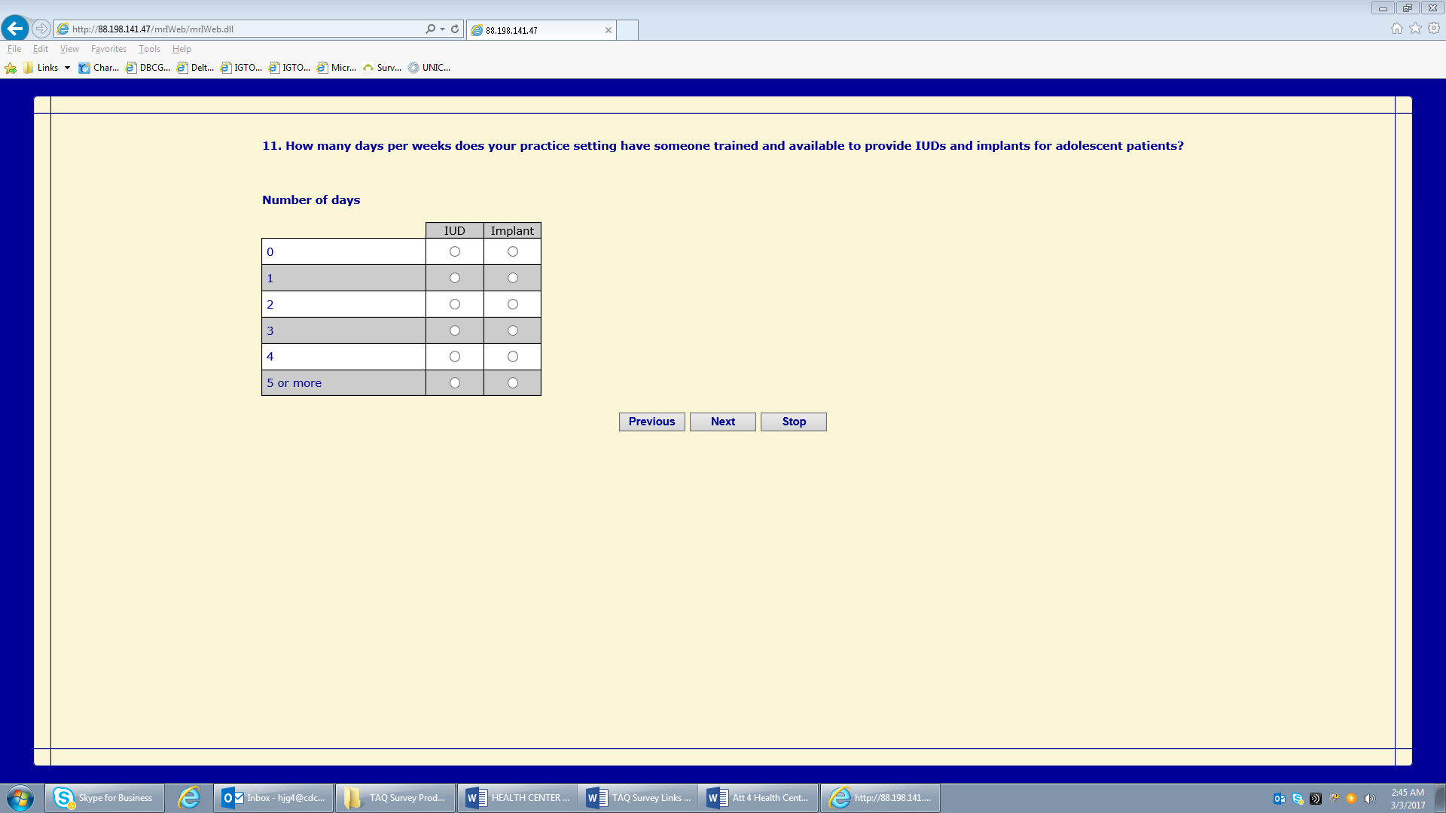Open the Tools menu

click(149, 49)
